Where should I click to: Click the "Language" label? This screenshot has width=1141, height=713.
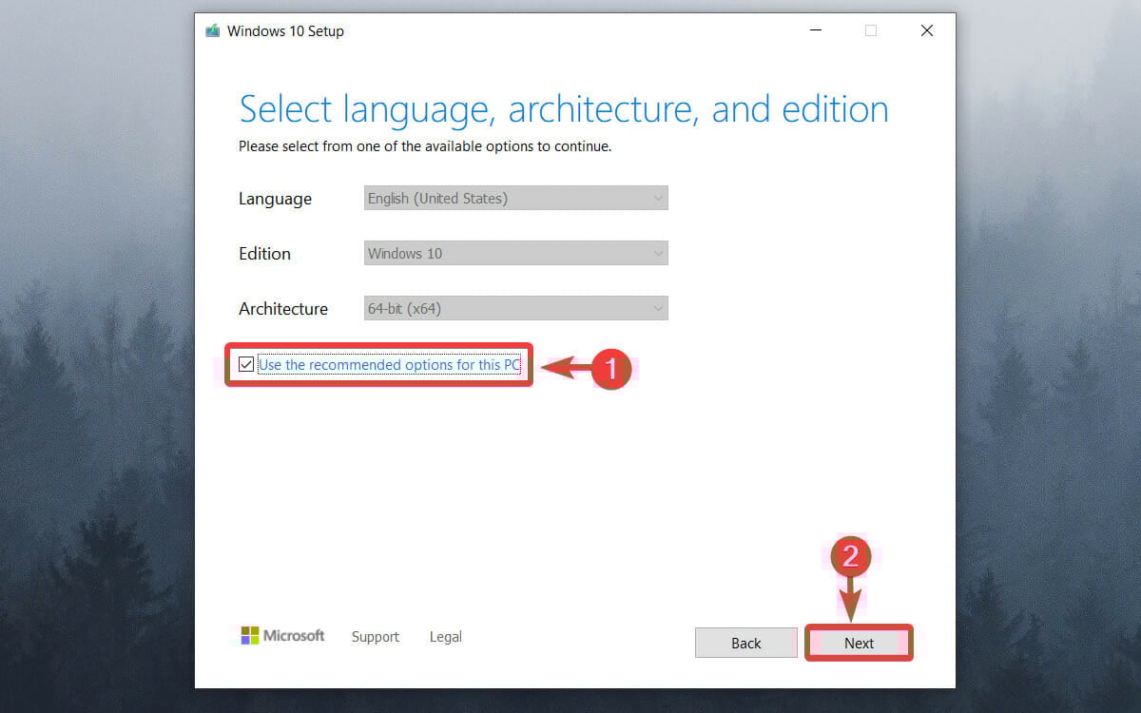pos(275,199)
